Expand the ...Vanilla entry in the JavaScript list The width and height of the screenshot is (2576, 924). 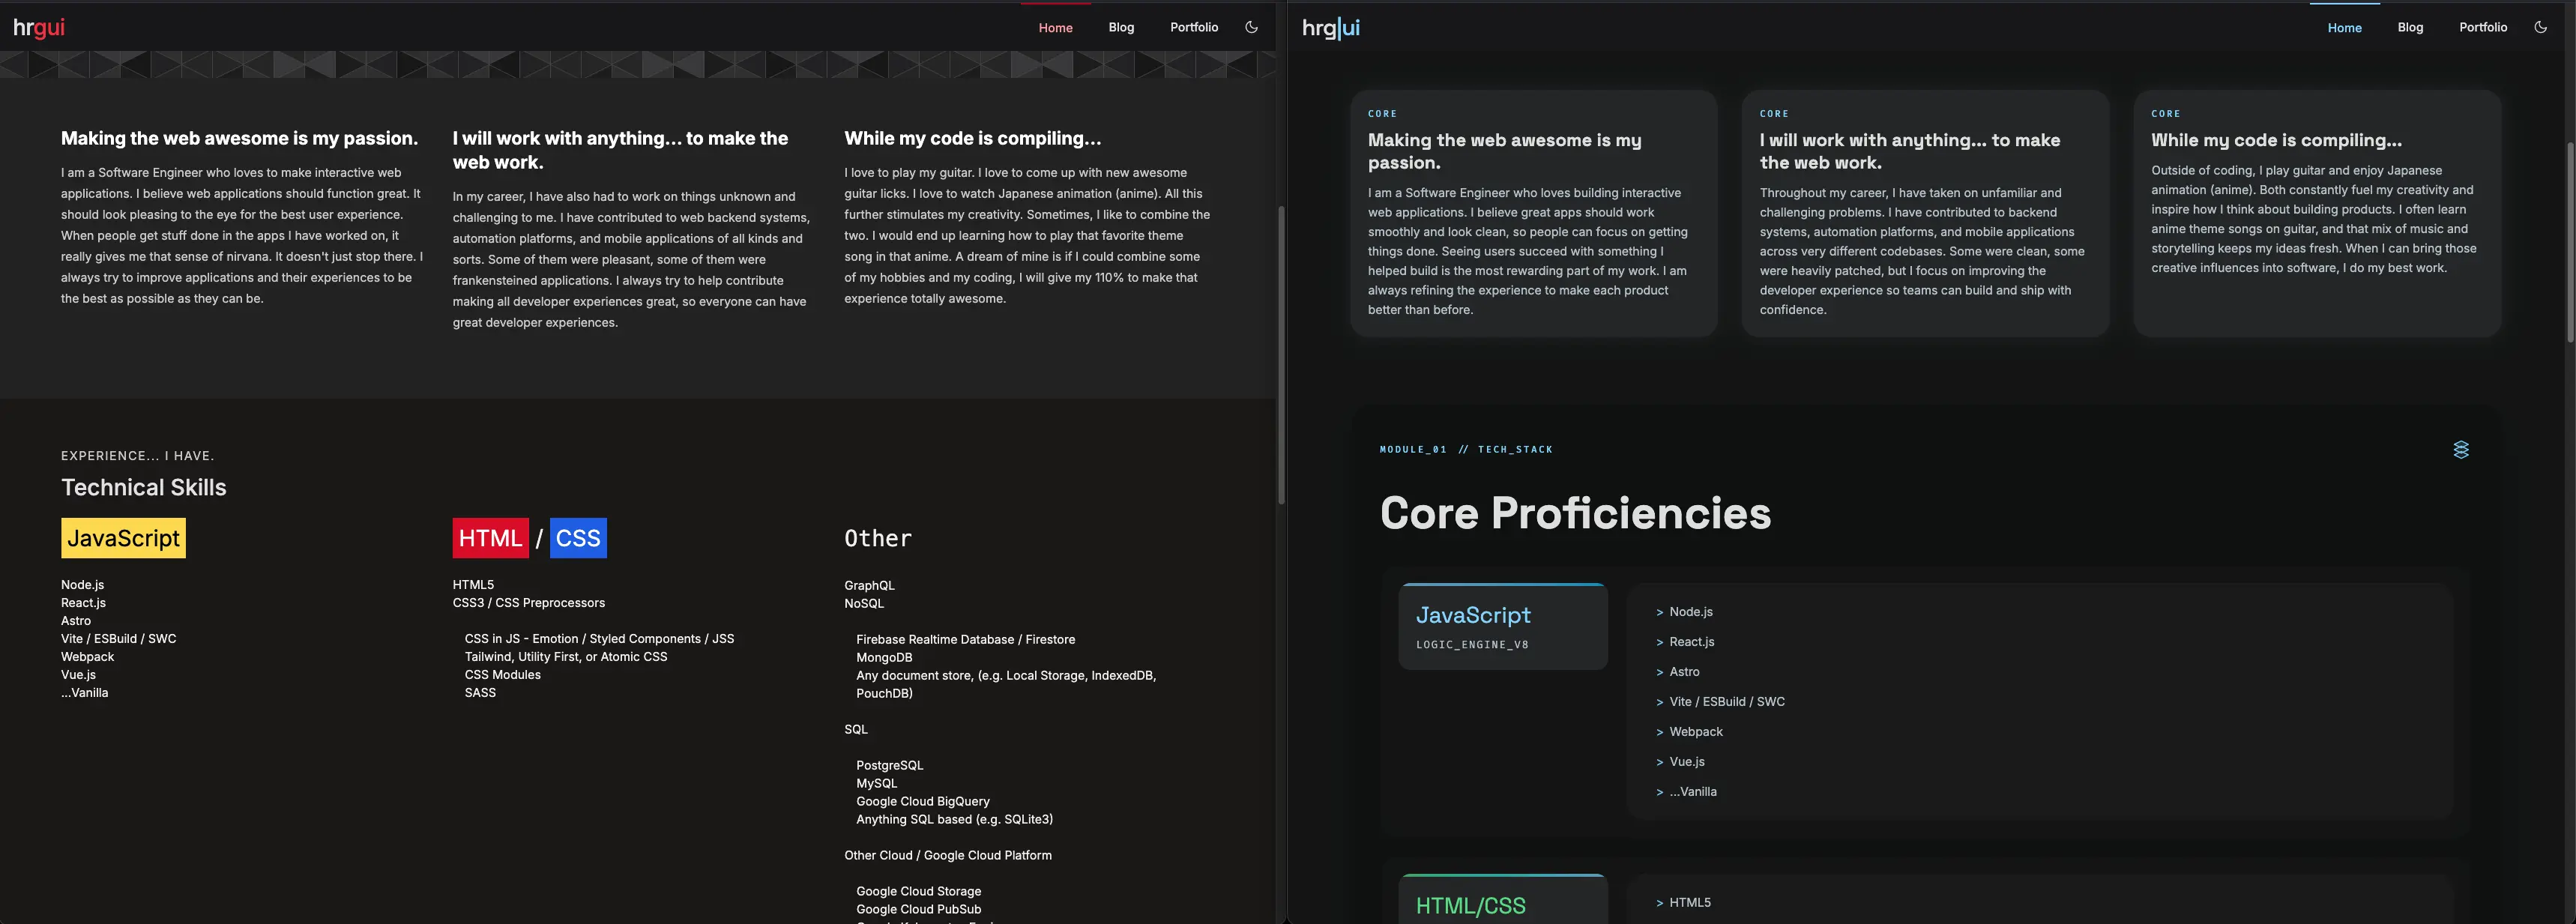click(1692, 791)
